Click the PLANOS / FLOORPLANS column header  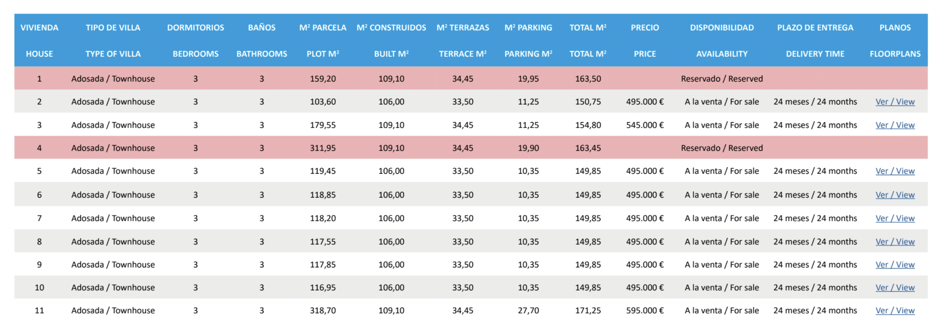pyautogui.click(x=895, y=40)
